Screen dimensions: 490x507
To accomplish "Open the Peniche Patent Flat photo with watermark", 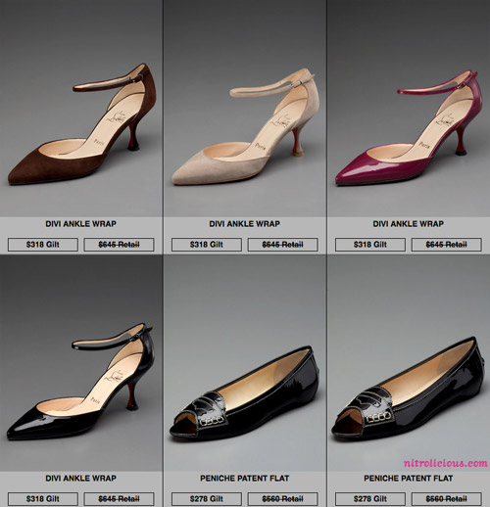I will (409, 363).
